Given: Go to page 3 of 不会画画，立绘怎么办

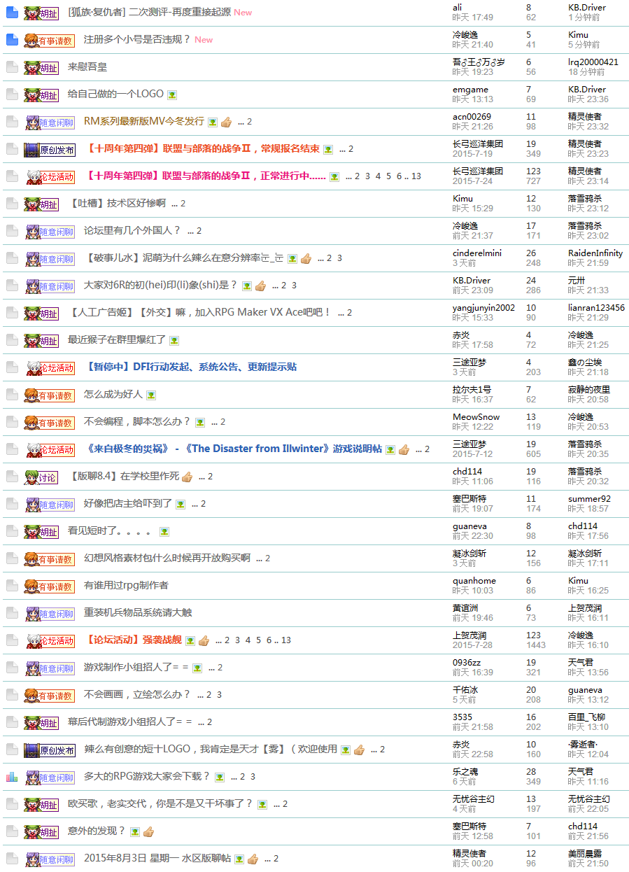Looking at the screenshot, I should click(x=219, y=695).
